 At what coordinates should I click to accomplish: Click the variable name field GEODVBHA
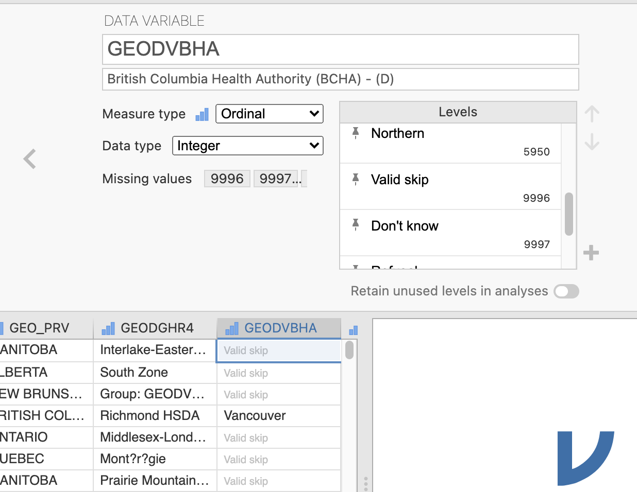click(340, 49)
